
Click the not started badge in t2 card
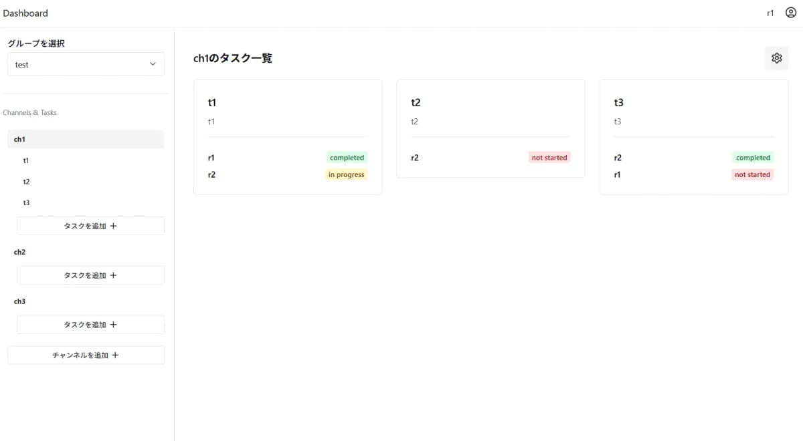coord(549,158)
